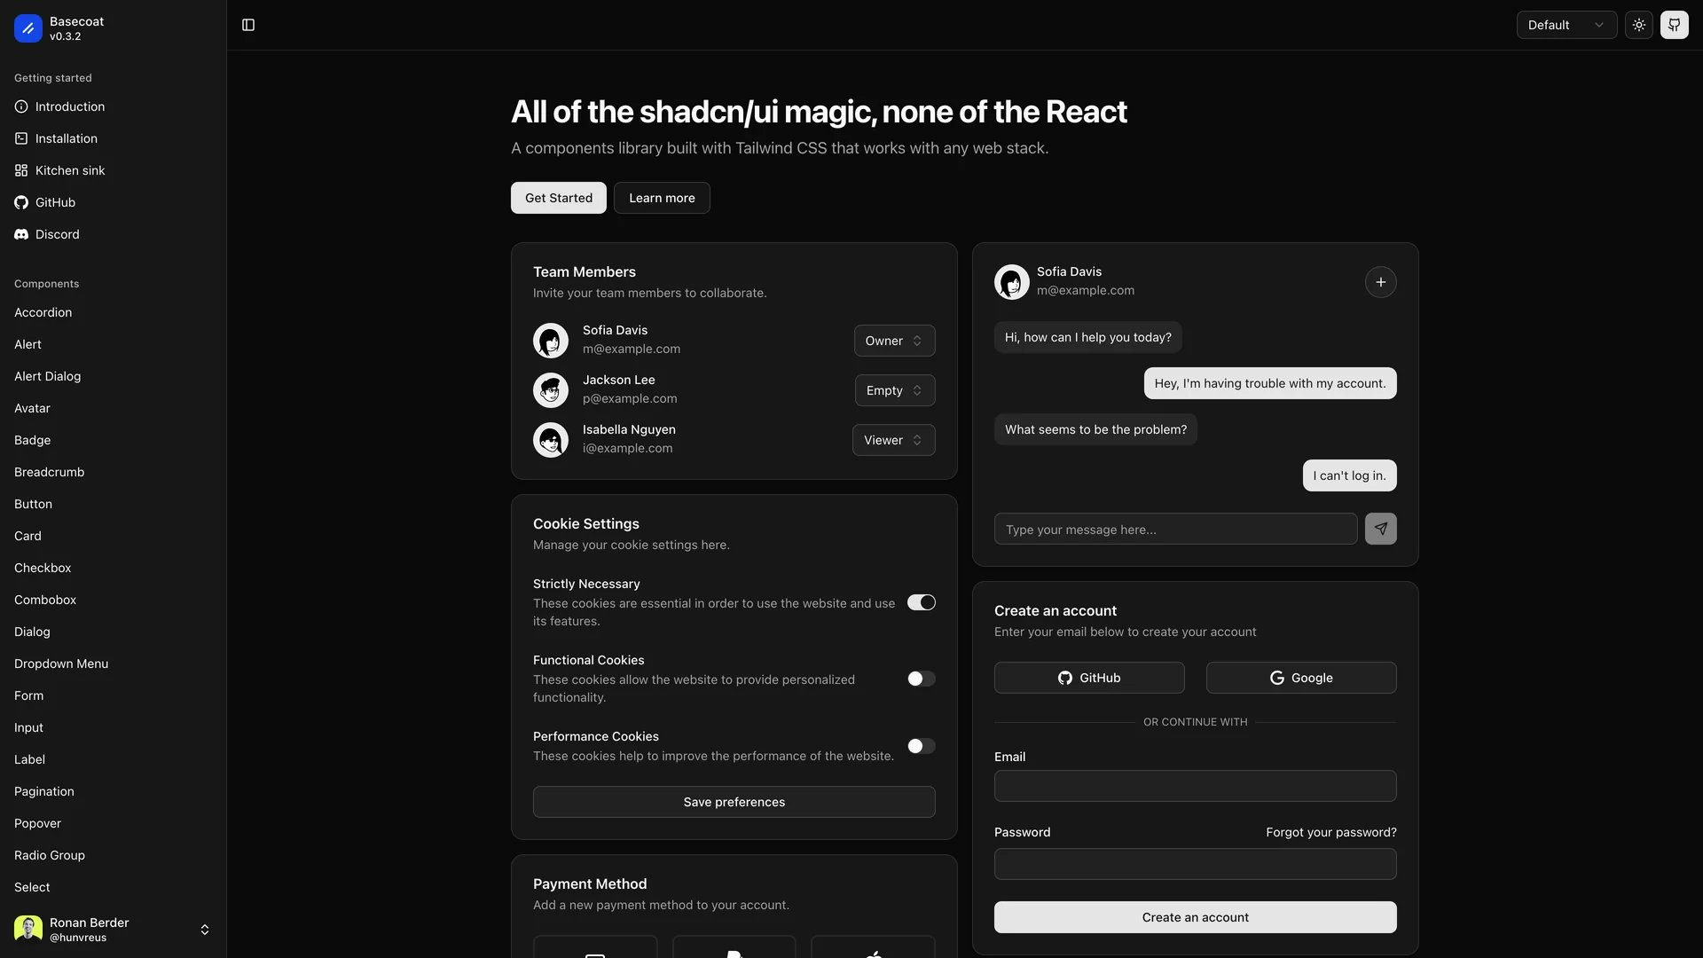1703x958 pixels.
Task: Sign up with Google button
Action: (x=1300, y=678)
